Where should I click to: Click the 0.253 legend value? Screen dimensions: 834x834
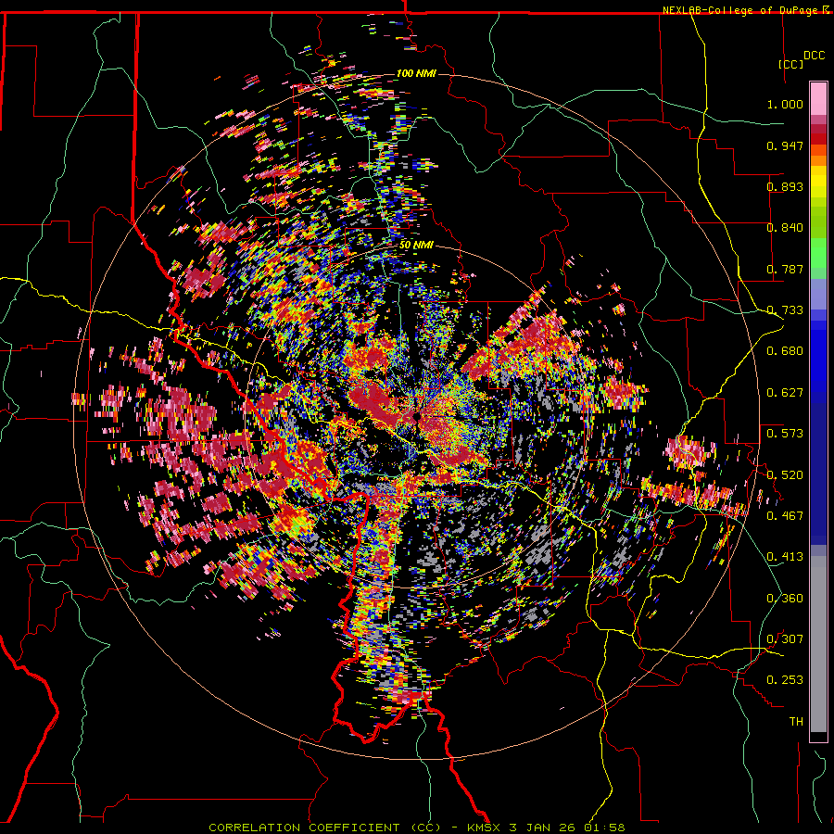coord(785,680)
